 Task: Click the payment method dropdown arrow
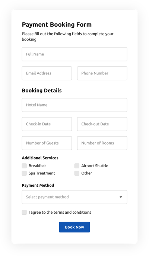coord(121,197)
